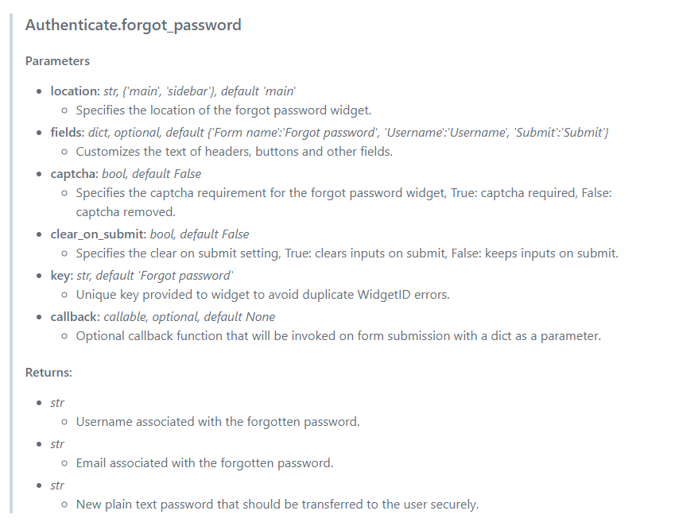Click the clear on submit setting description
Viewport: 675px width, 526px height.
pos(347,253)
